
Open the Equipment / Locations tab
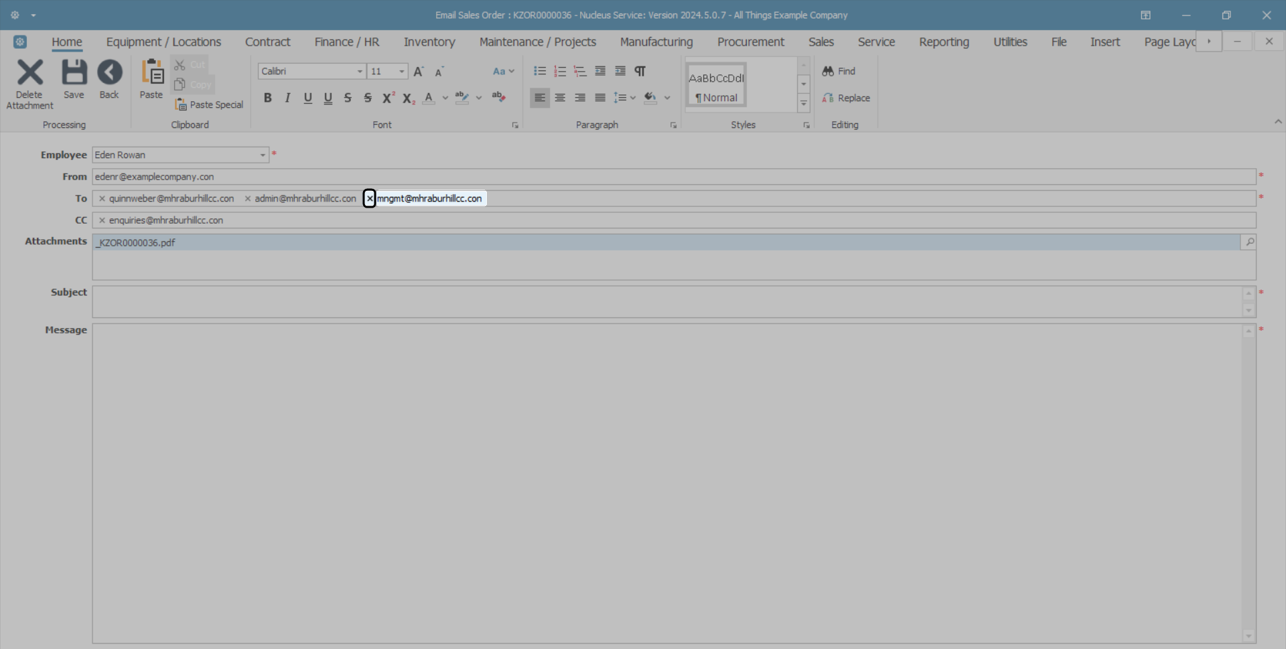coord(163,42)
